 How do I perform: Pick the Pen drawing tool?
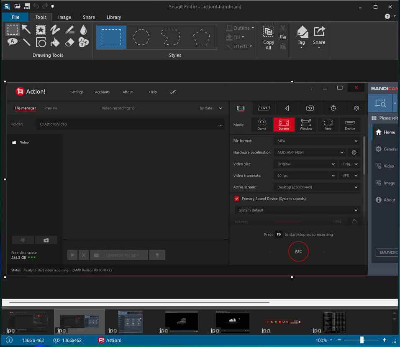point(55,29)
